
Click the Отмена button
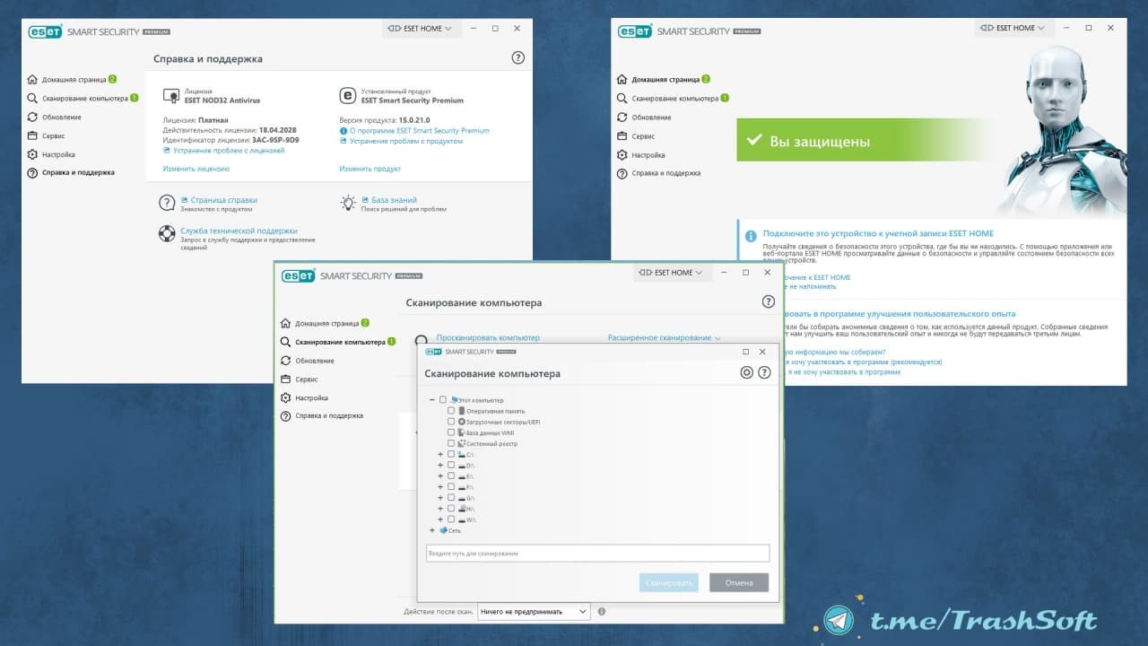pyautogui.click(x=739, y=582)
